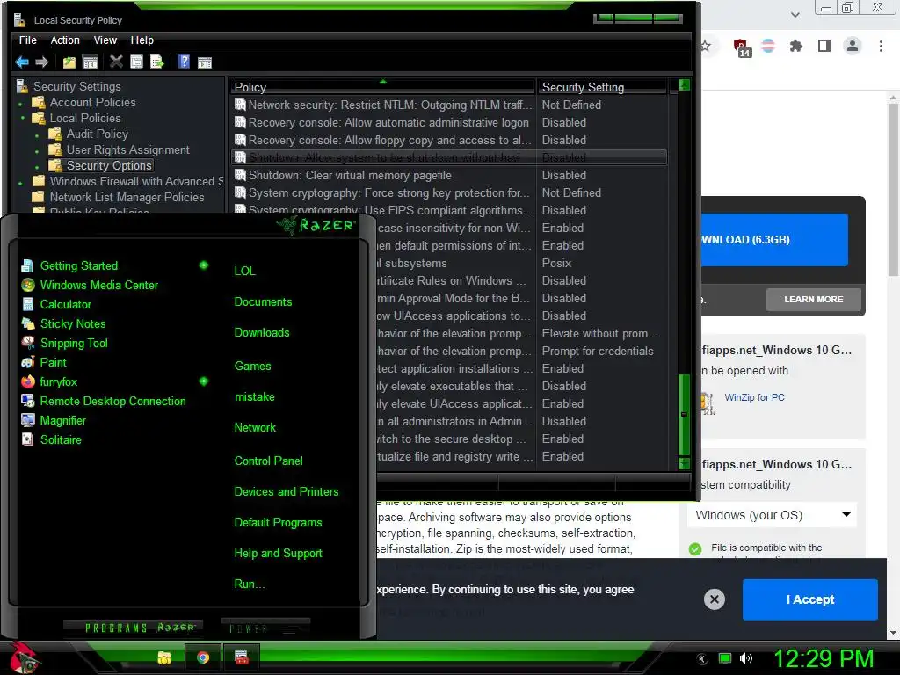Switch to Chrome from taskbar
Viewport: 900px width, 675px height.
point(203,657)
